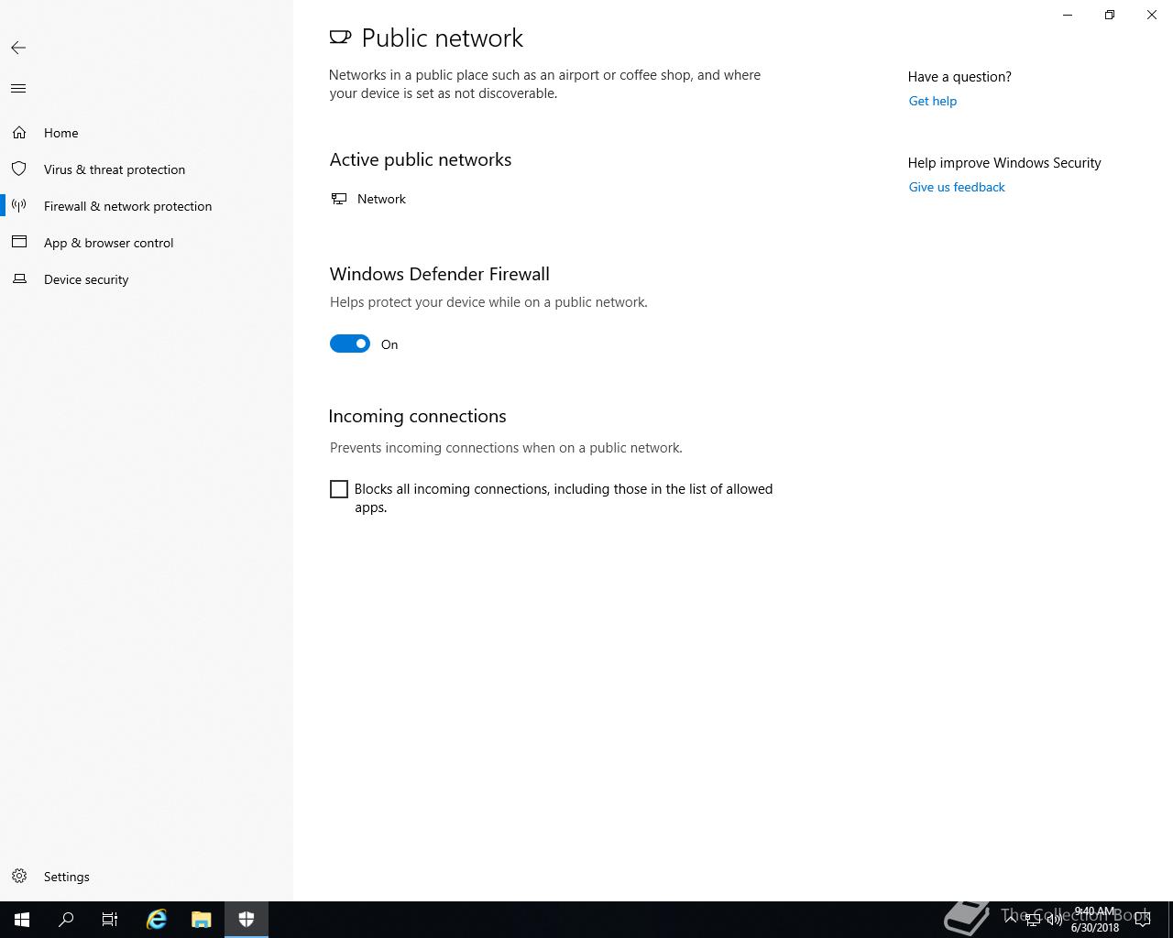Open taskbar search
Screen dimensions: 1173x938
pyautogui.click(x=66, y=920)
